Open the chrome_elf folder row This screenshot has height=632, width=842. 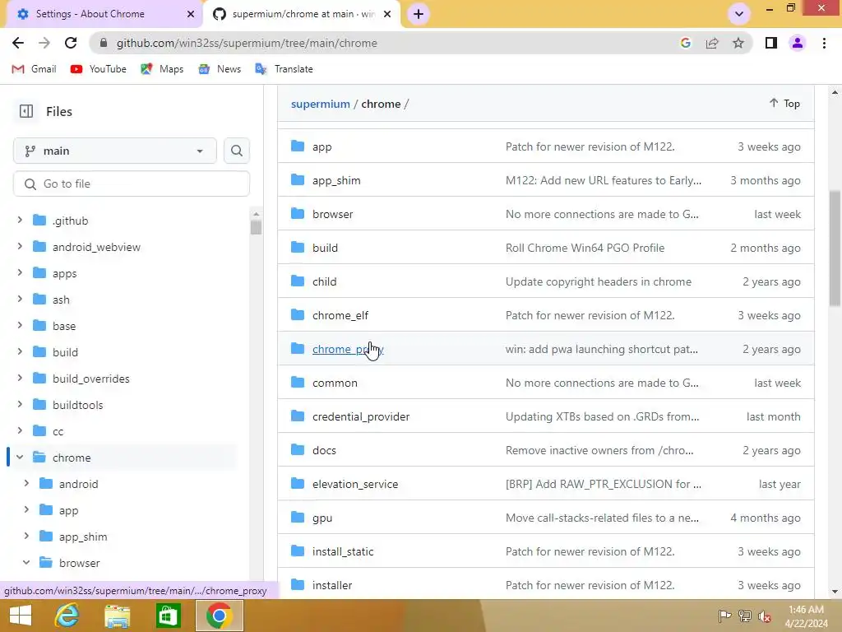pos(546,315)
